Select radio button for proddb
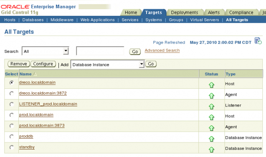Screen dimensions: 266x157 pos(11,137)
